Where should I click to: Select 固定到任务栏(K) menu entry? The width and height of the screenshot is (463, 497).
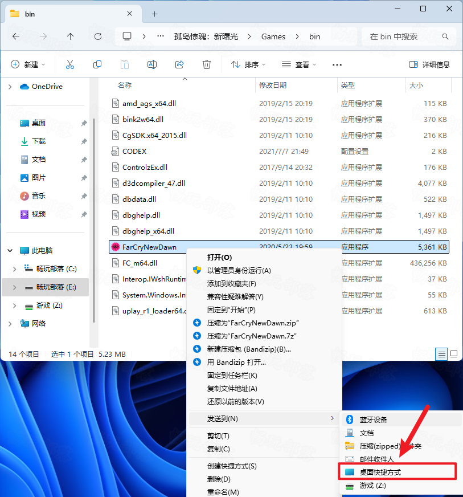(x=264, y=375)
